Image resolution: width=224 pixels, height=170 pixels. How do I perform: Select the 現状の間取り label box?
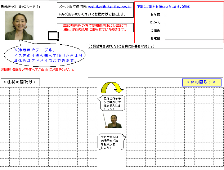point(20,82)
